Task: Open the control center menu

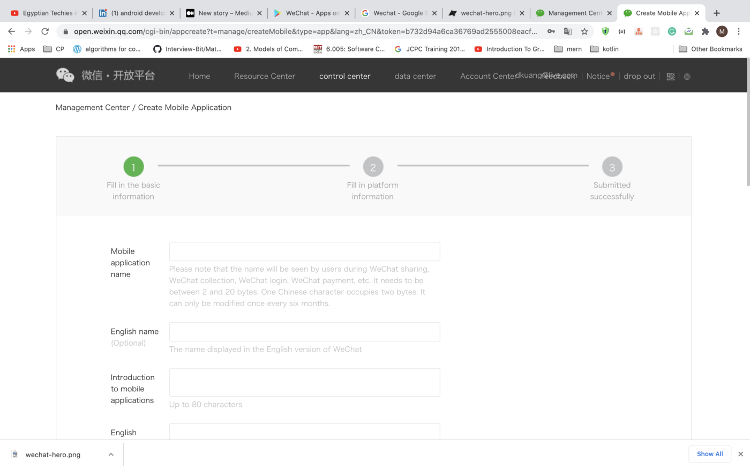Action: point(345,76)
